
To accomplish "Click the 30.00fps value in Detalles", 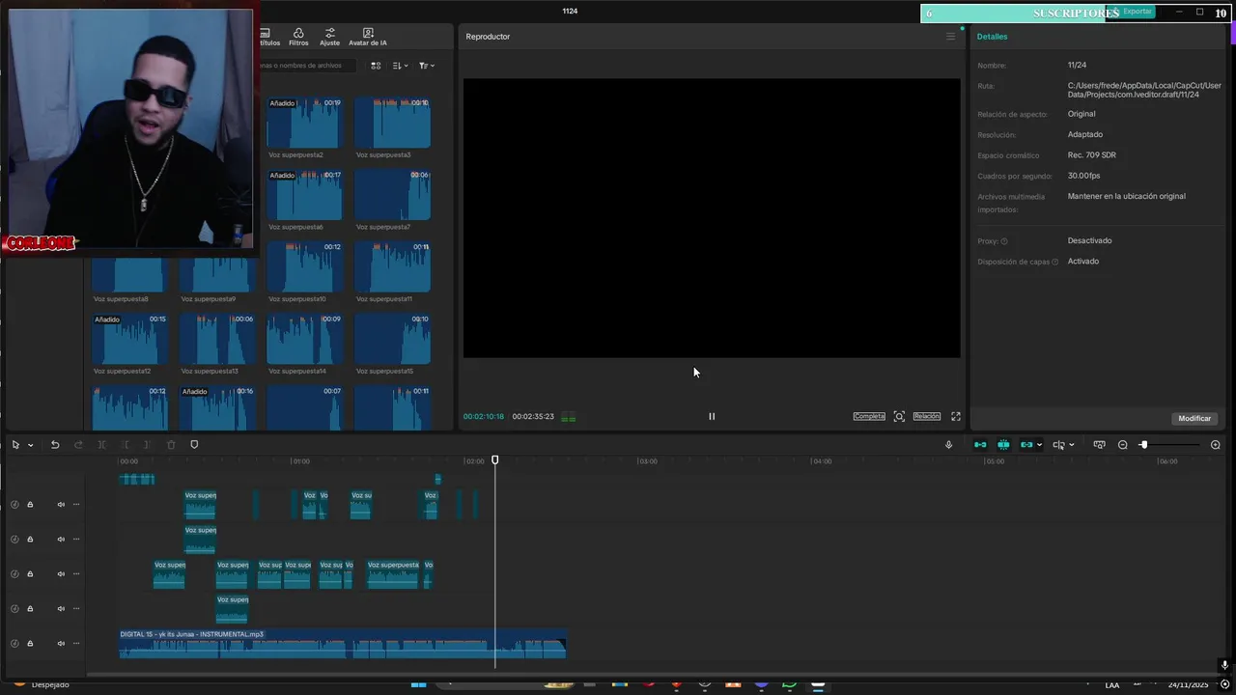I will coord(1083,176).
